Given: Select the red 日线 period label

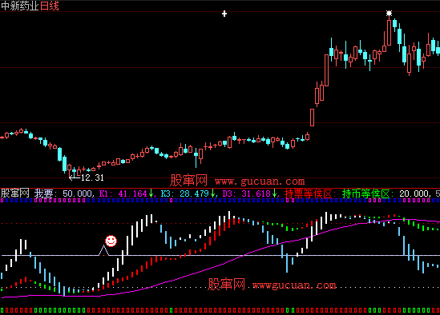Looking at the screenshot, I should coord(50,6).
